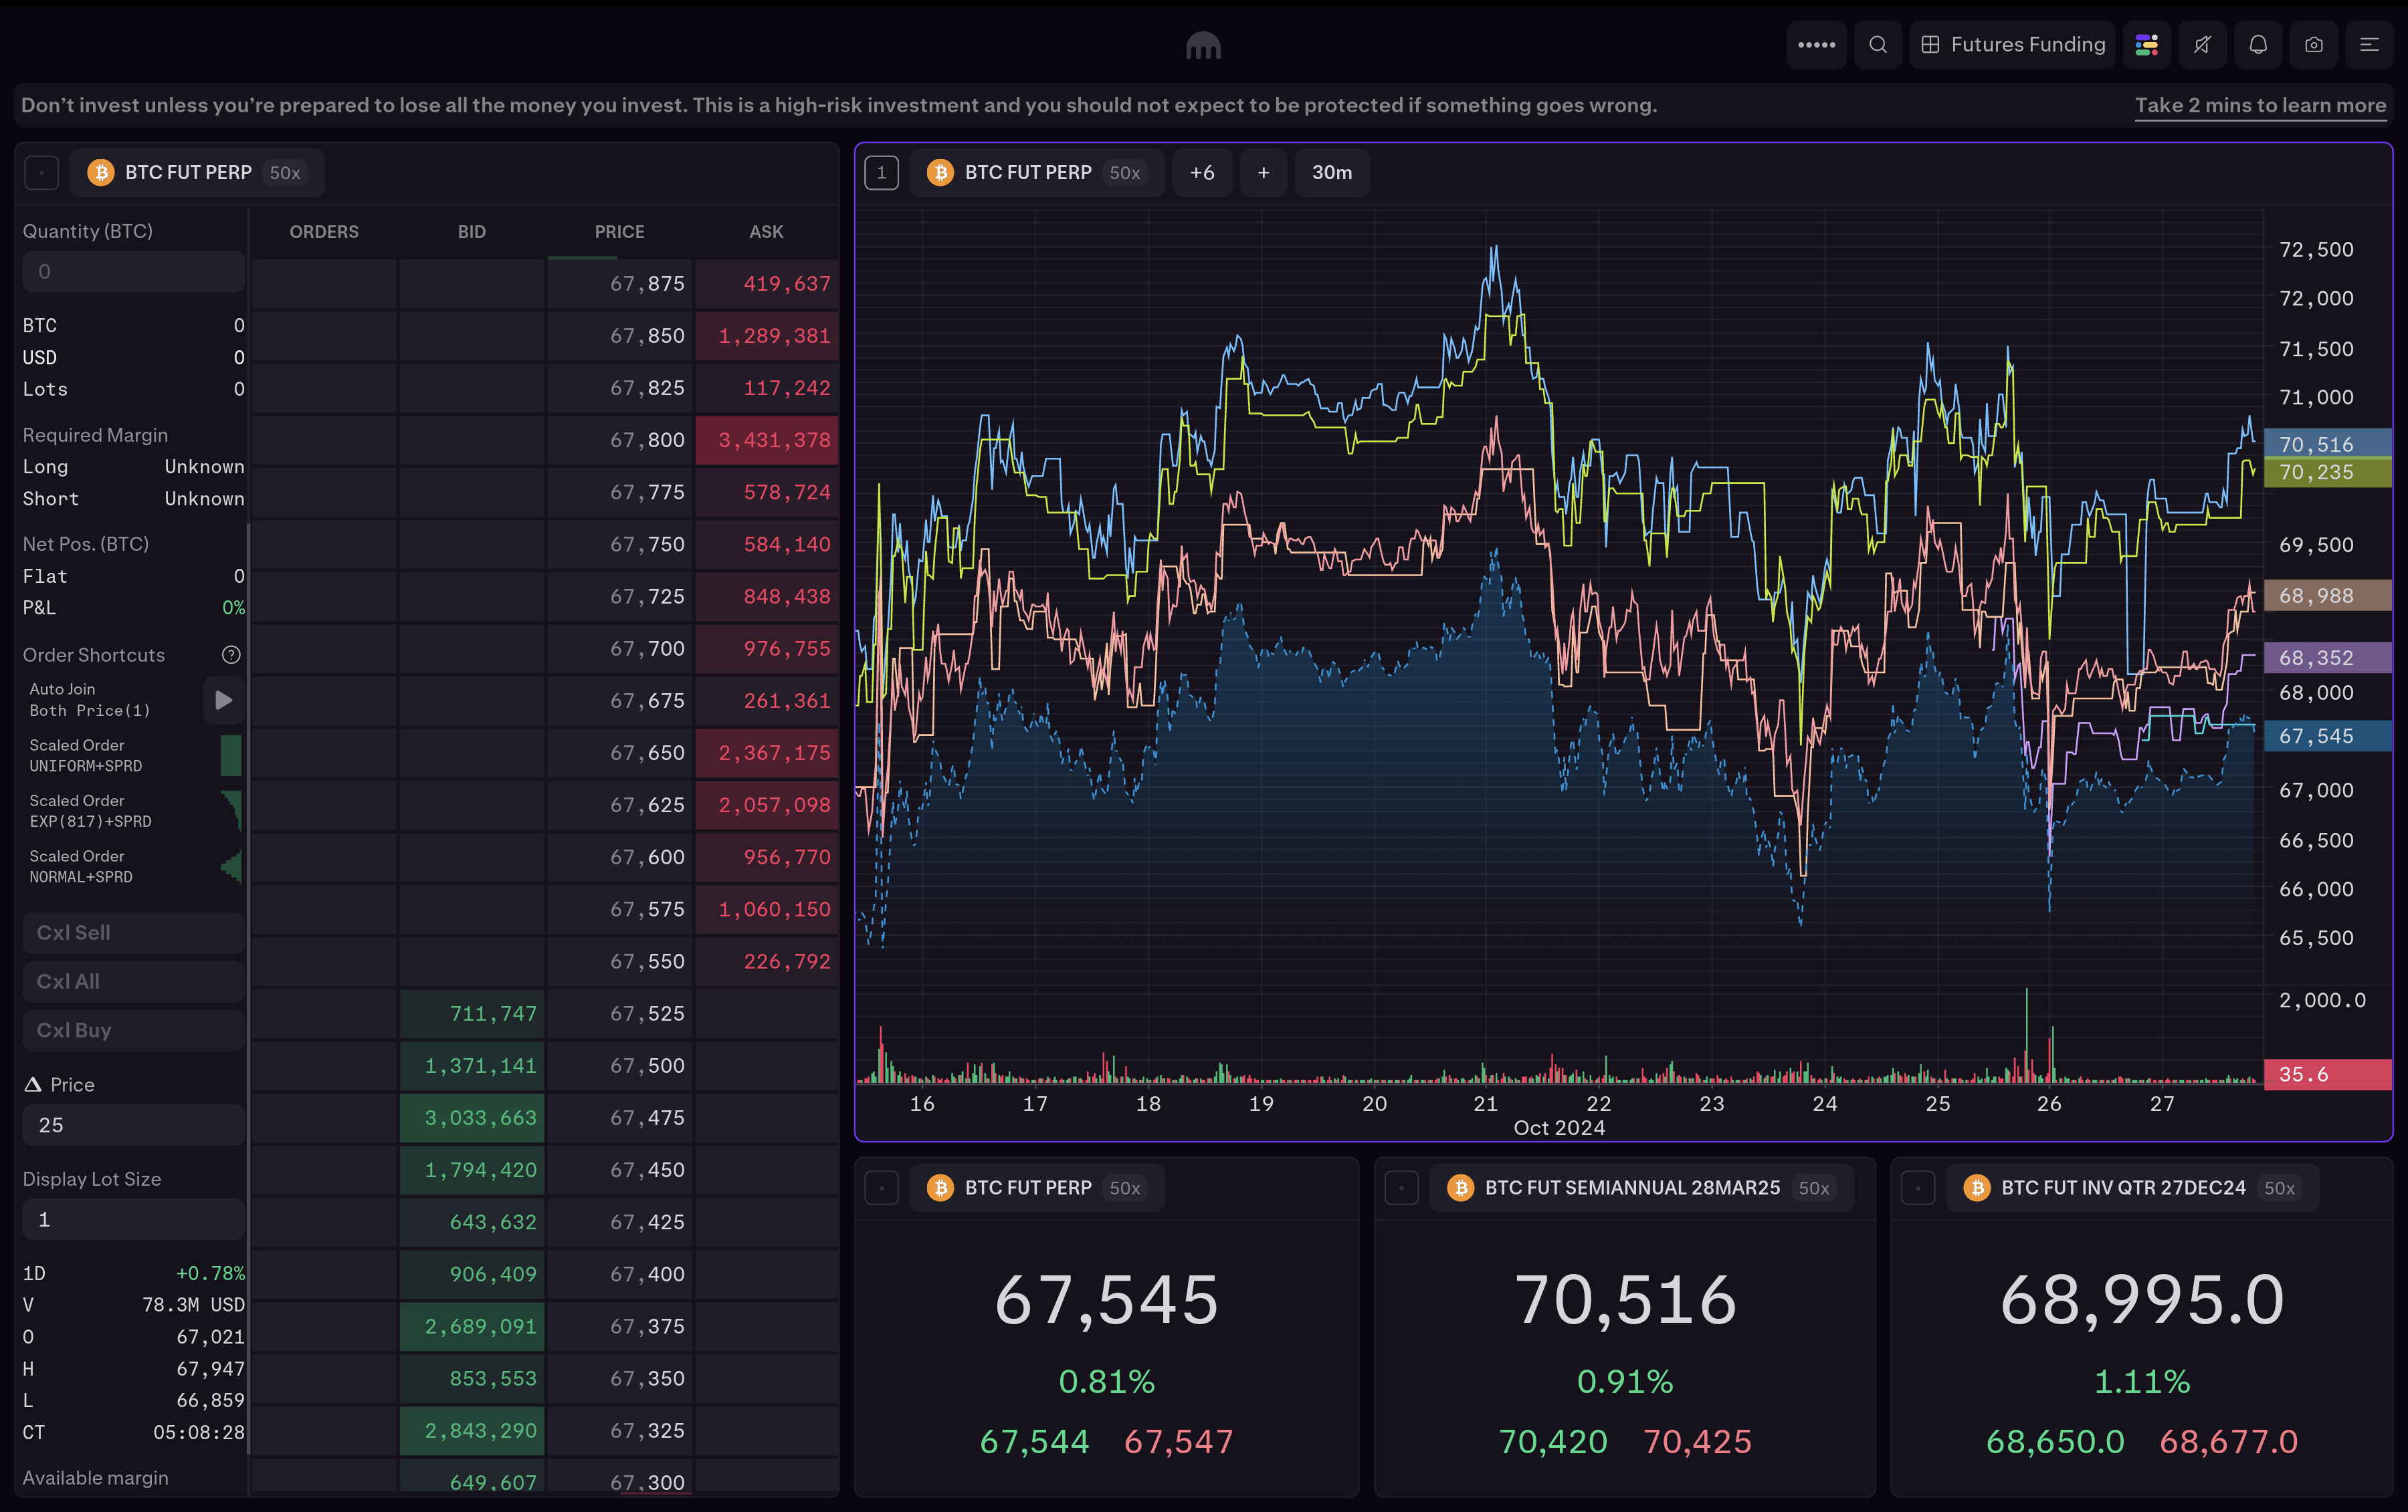The height and width of the screenshot is (1512, 2408).
Task: Select the Scaled Order EXP(817)+SPRD shortcut icon
Action: (x=231, y=810)
